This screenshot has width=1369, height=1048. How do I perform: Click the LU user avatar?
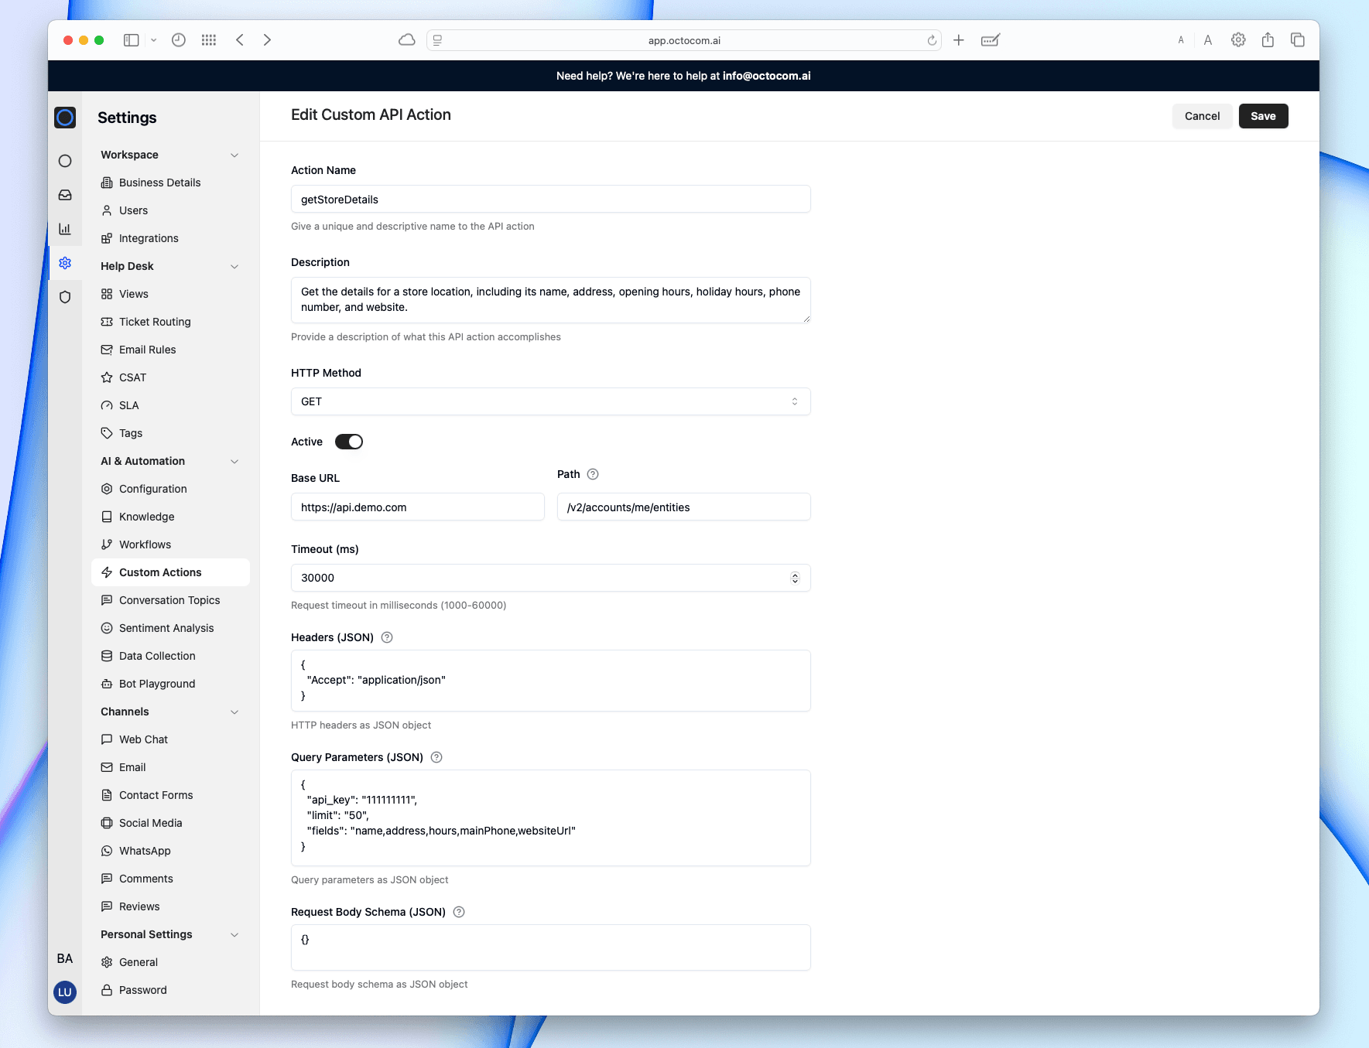[65, 992]
